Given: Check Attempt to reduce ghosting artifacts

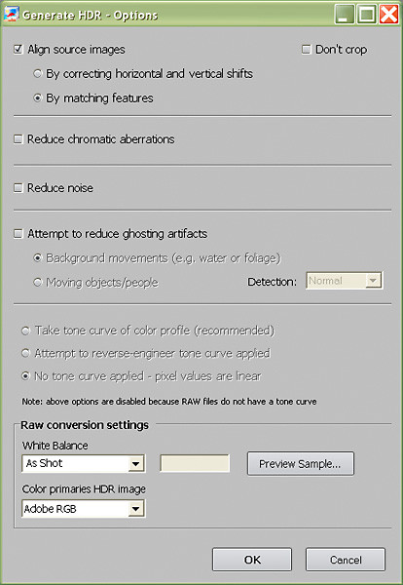Looking at the screenshot, I should pyautogui.click(x=18, y=234).
